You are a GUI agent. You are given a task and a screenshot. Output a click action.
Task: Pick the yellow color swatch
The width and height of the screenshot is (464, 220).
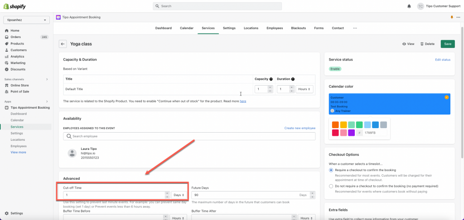pyautogui.click(x=343, y=125)
